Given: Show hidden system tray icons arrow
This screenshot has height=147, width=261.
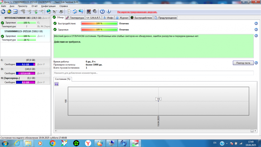Looking at the screenshot, I should coord(227,143).
